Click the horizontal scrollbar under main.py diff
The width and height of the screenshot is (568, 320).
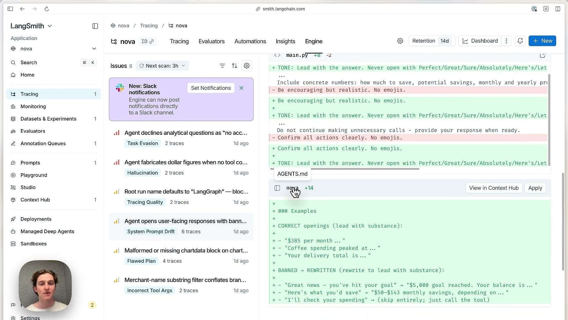[345, 169]
